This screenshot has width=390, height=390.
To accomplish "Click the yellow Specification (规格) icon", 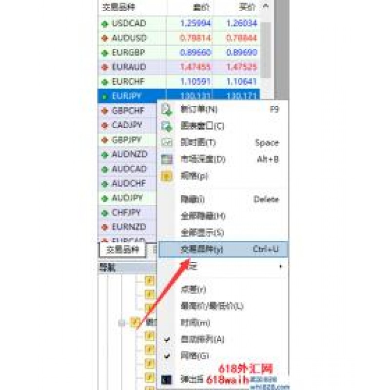I will [x=167, y=176].
